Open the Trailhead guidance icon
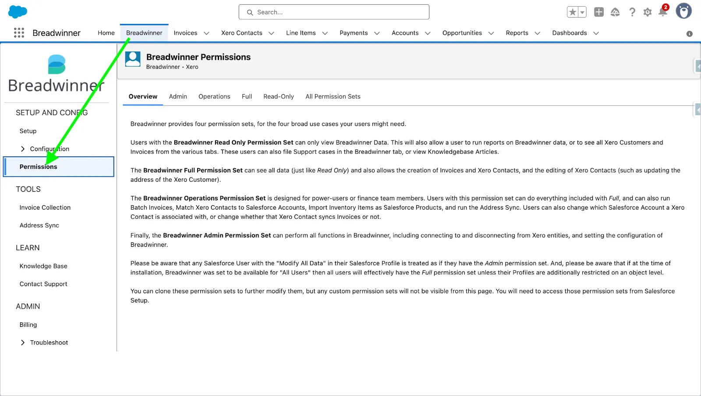Viewport: 701px width, 396px height. point(615,12)
